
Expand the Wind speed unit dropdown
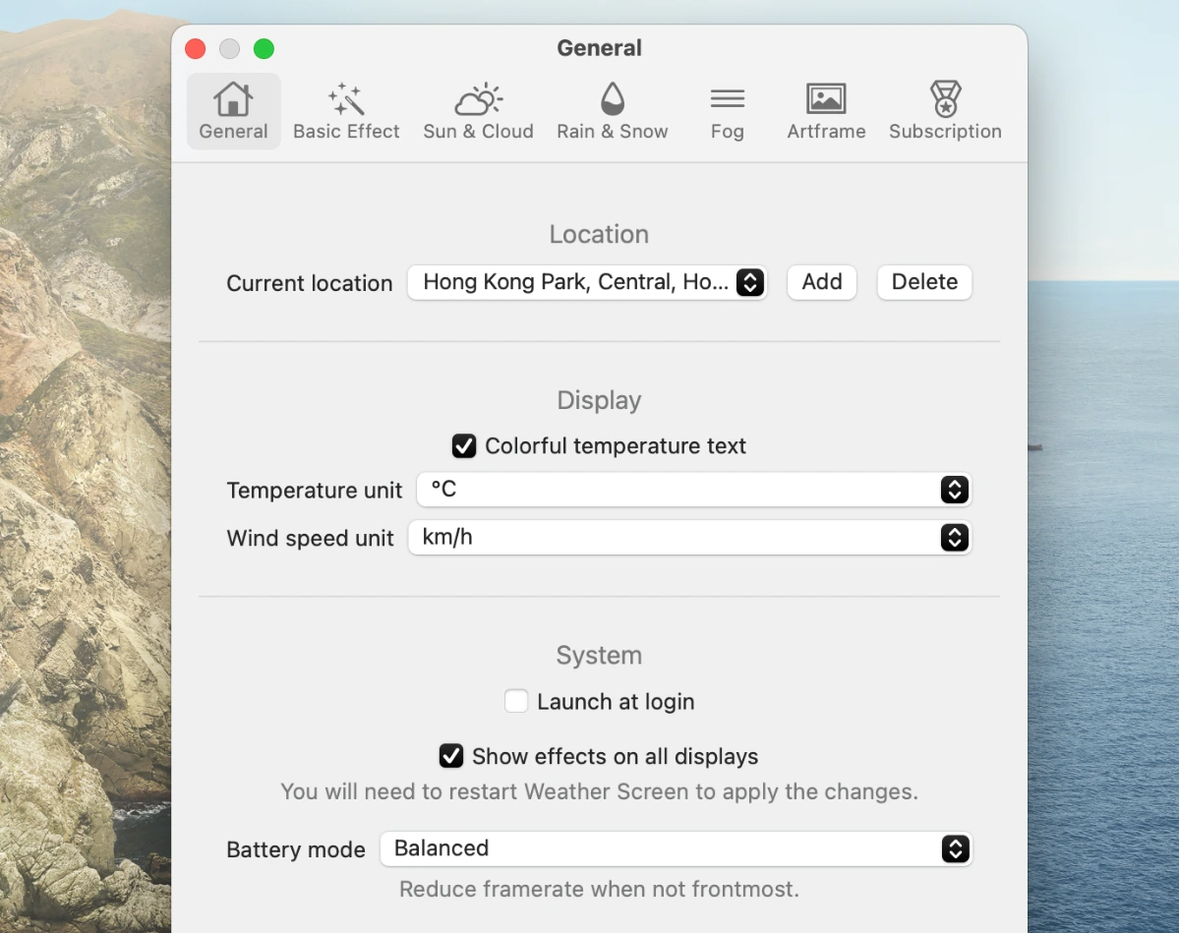(689, 538)
